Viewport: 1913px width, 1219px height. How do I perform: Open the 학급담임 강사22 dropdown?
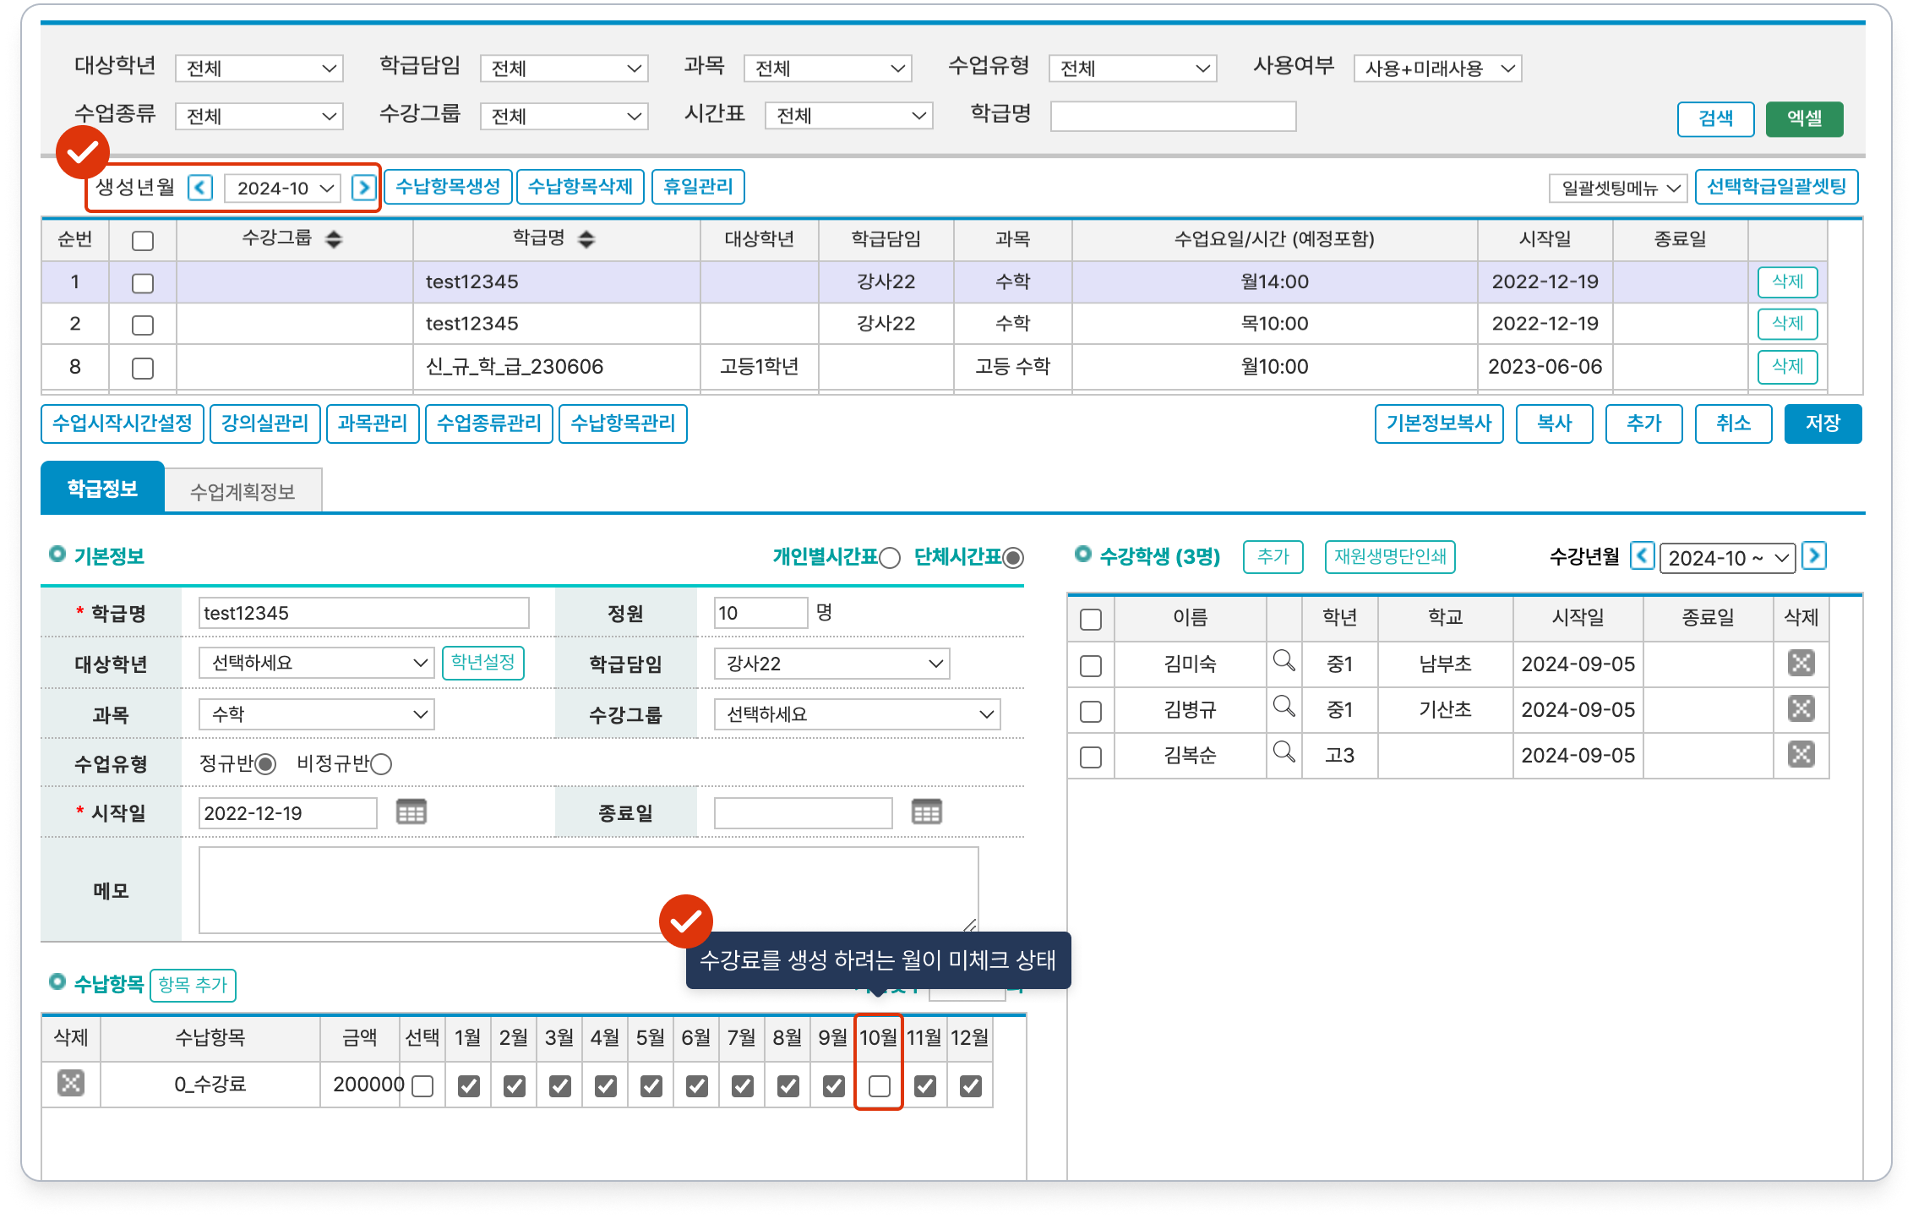(x=831, y=664)
